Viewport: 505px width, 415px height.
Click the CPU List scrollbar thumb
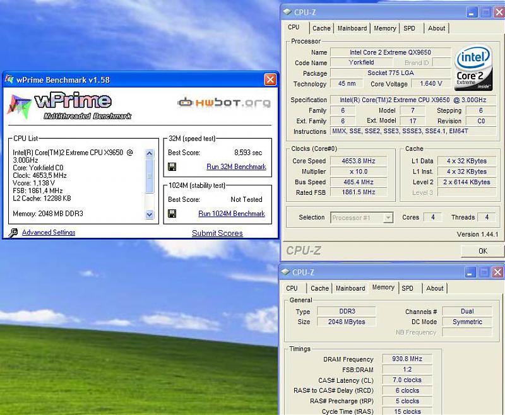click(150, 176)
